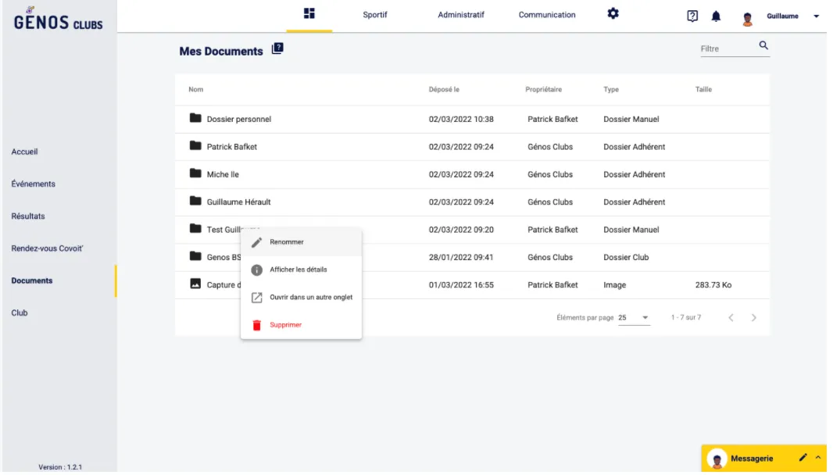
Task: Click the search magnifier icon
Action: coord(763,46)
